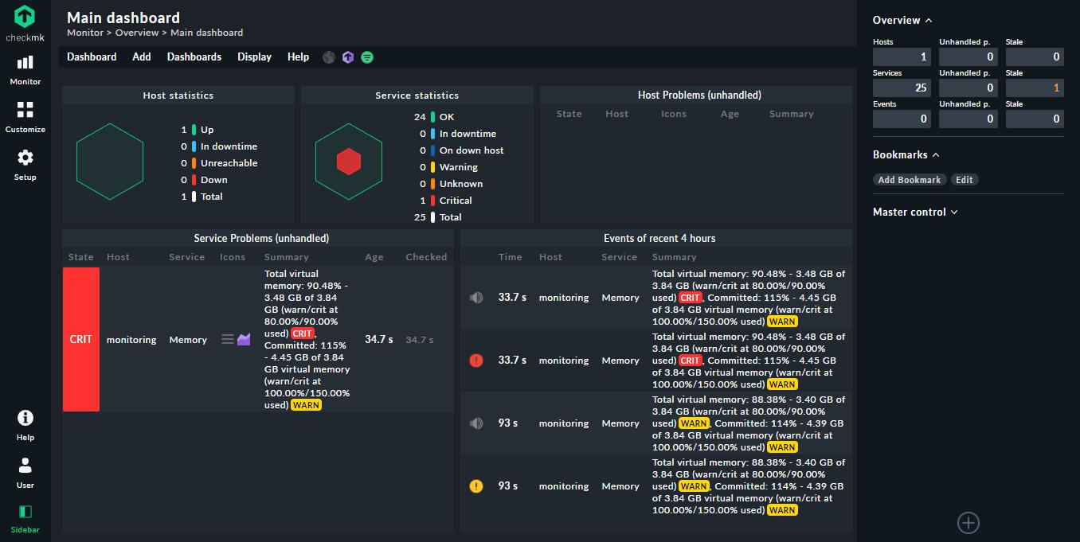1080x542 pixels.
Task: Collapse the Bookmarks section
Action: point(906,155)
